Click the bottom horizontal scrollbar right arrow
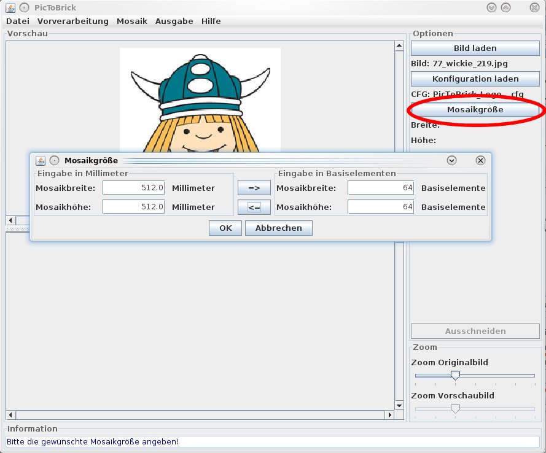This screenshot has height=453, width=546. 389,415
